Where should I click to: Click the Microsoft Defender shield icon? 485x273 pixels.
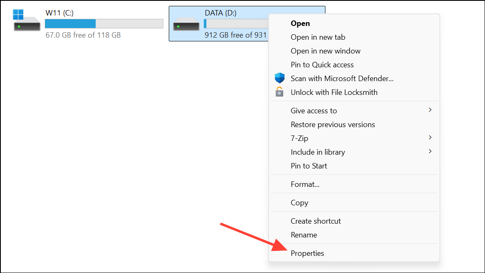point(279,78)
